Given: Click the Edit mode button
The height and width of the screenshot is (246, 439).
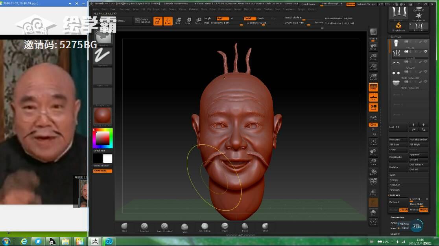Looking at the screenshot, I should tap(158, 21).
